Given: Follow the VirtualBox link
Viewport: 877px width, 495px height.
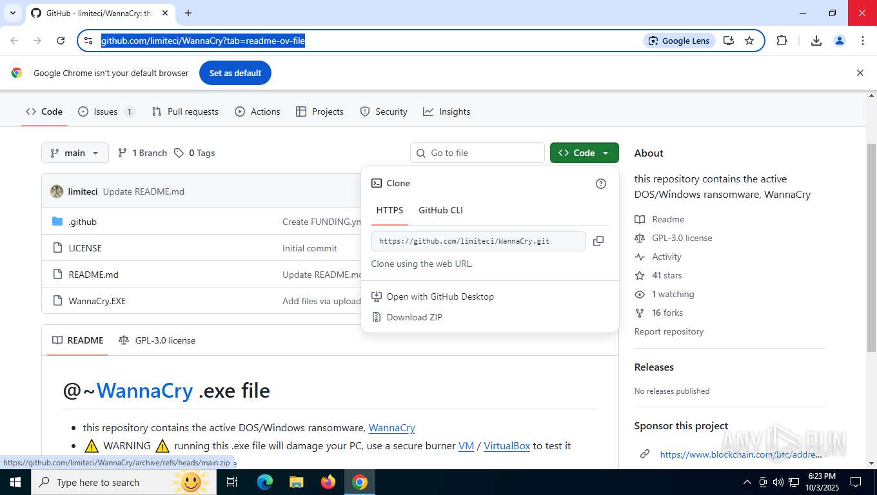Looking at the screenshot, I should (507, 445).
